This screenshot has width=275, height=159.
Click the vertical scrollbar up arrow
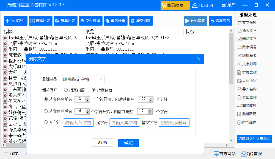[231, 31]
